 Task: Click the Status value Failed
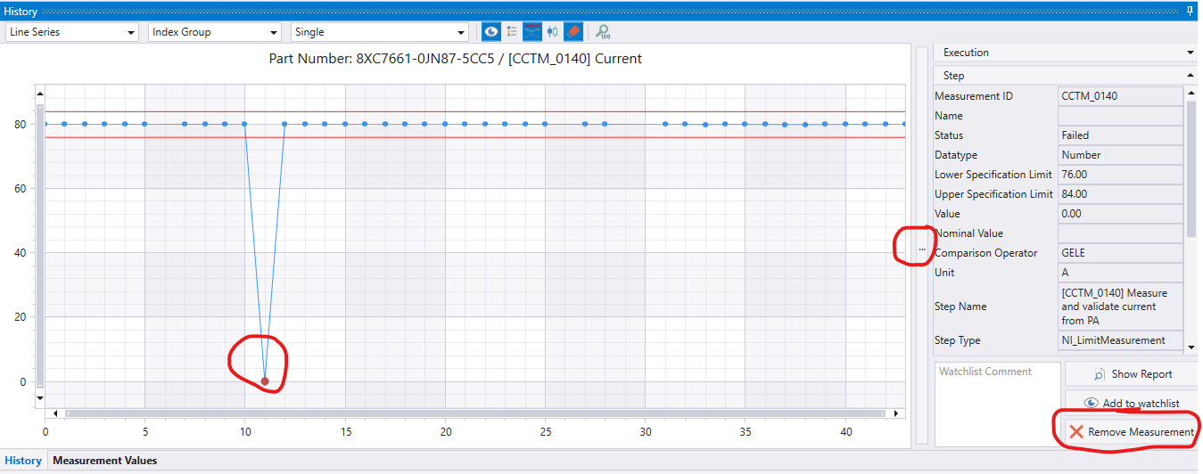pyautogui.click(x=1120, y=135)
